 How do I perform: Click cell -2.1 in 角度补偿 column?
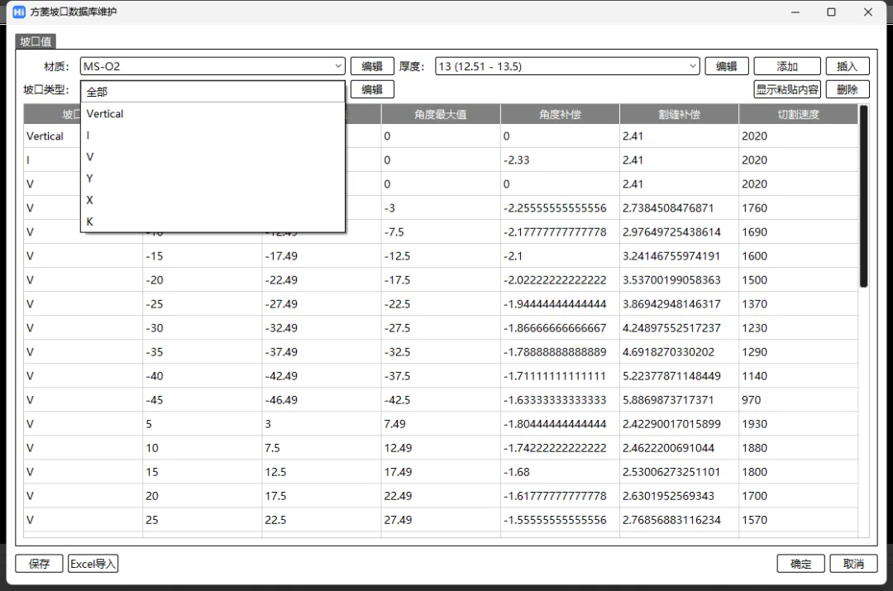coord(560,255)
